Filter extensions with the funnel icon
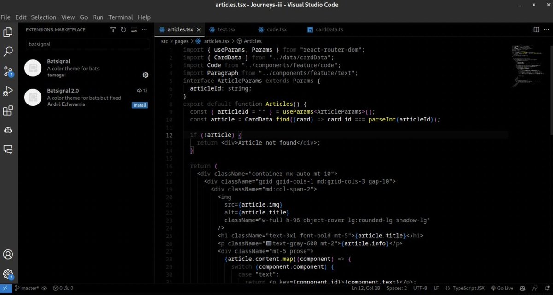The image size is (553, 295). 113,29
